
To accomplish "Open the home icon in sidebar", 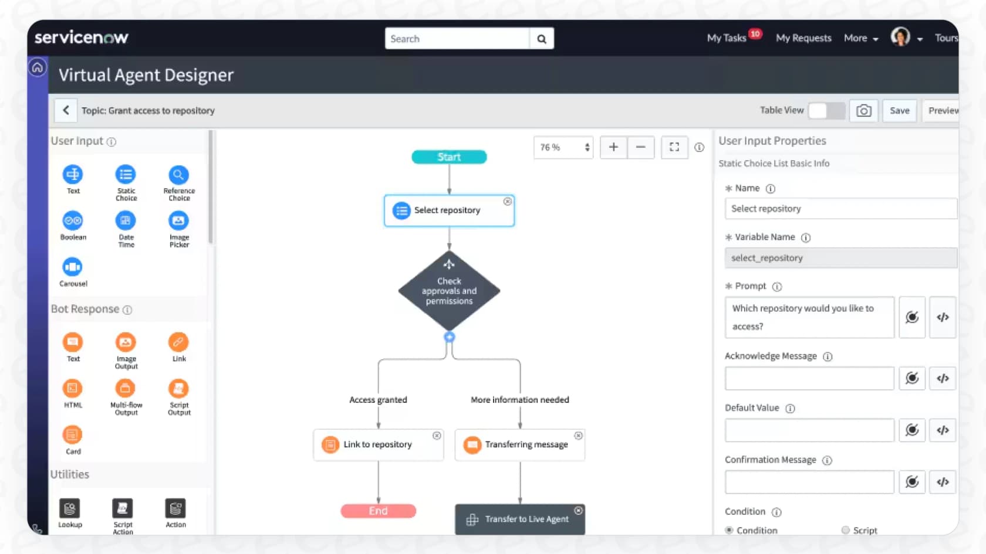I will click(x=38, y=67).
